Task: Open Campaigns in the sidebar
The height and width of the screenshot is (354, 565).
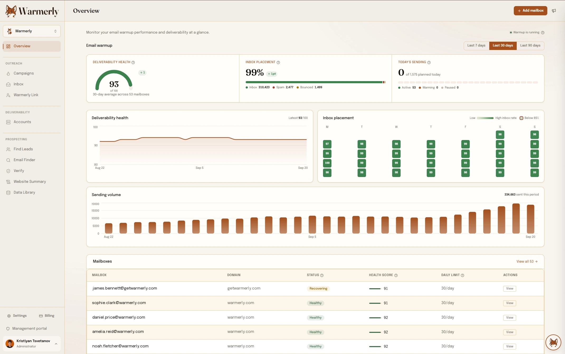Action: [x=32, y=73]
